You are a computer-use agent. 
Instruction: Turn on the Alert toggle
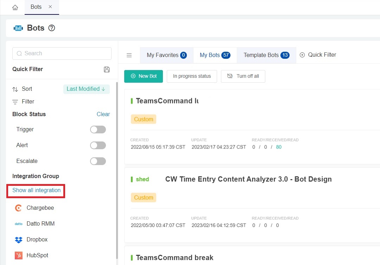pyautogui.click(x=98, y=145)
